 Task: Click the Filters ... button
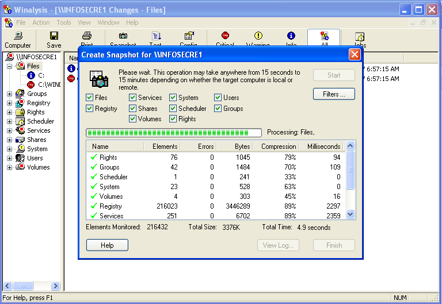click(x=334, y=94)
